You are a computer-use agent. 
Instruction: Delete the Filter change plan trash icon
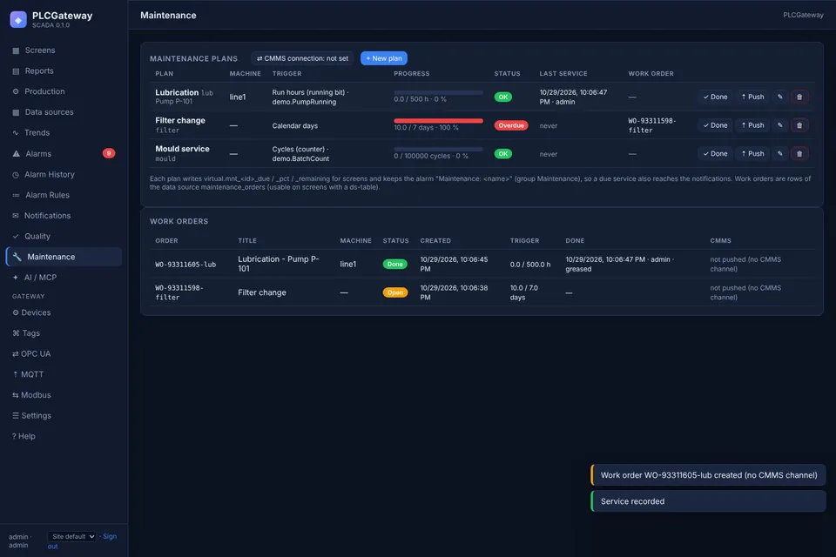pos(799,125)
